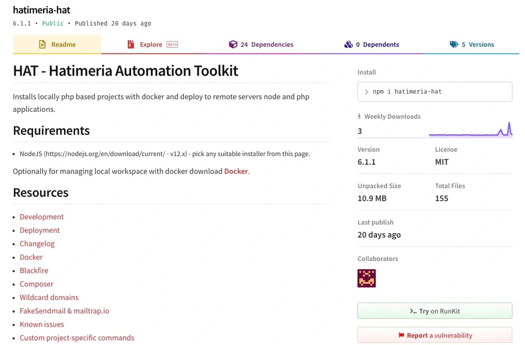Follow the Changelog link
Viewport: 525px width, 345px height.
click(x=37, y=244)
